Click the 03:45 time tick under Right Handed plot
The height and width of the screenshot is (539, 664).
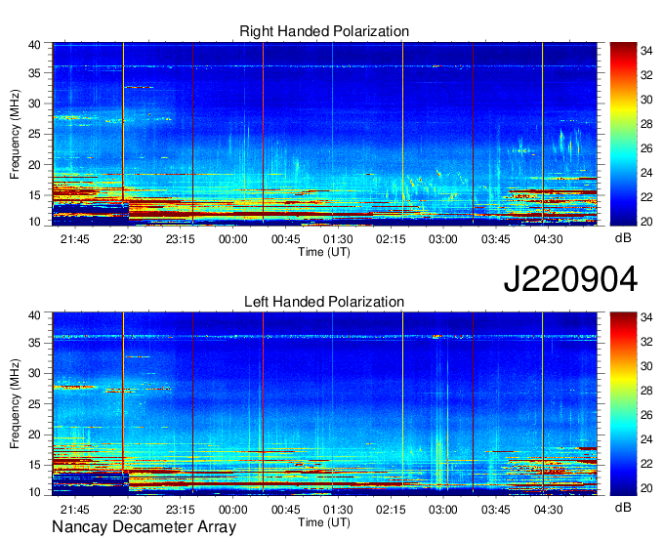(x=495, y=239)
